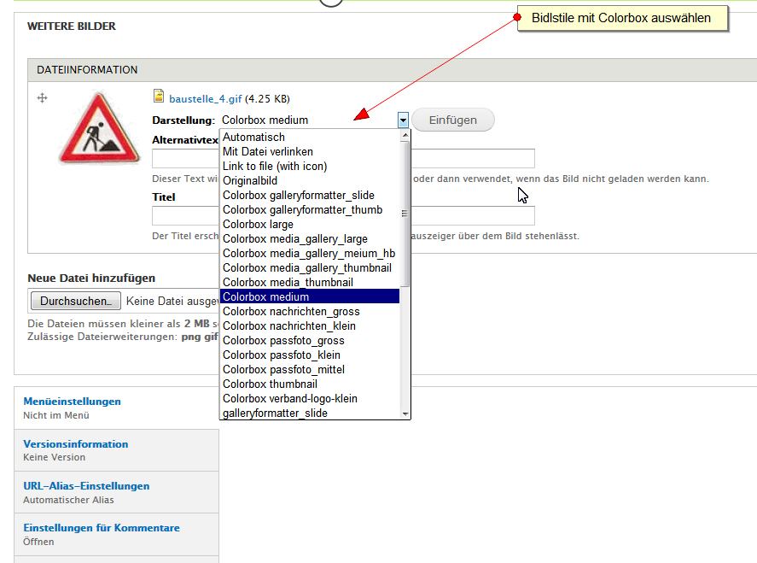Click dropdown list scroll down arrow
This screenshot has height=563, width=757.
coord(405,413)
